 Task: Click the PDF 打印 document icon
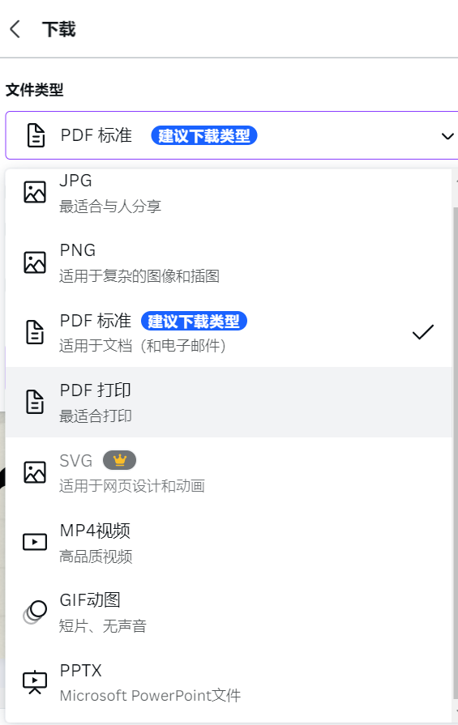point(35,402)
